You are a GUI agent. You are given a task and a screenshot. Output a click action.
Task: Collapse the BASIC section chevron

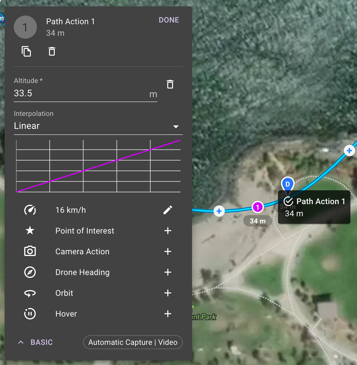pyautogui.click(x=20, y=342)
